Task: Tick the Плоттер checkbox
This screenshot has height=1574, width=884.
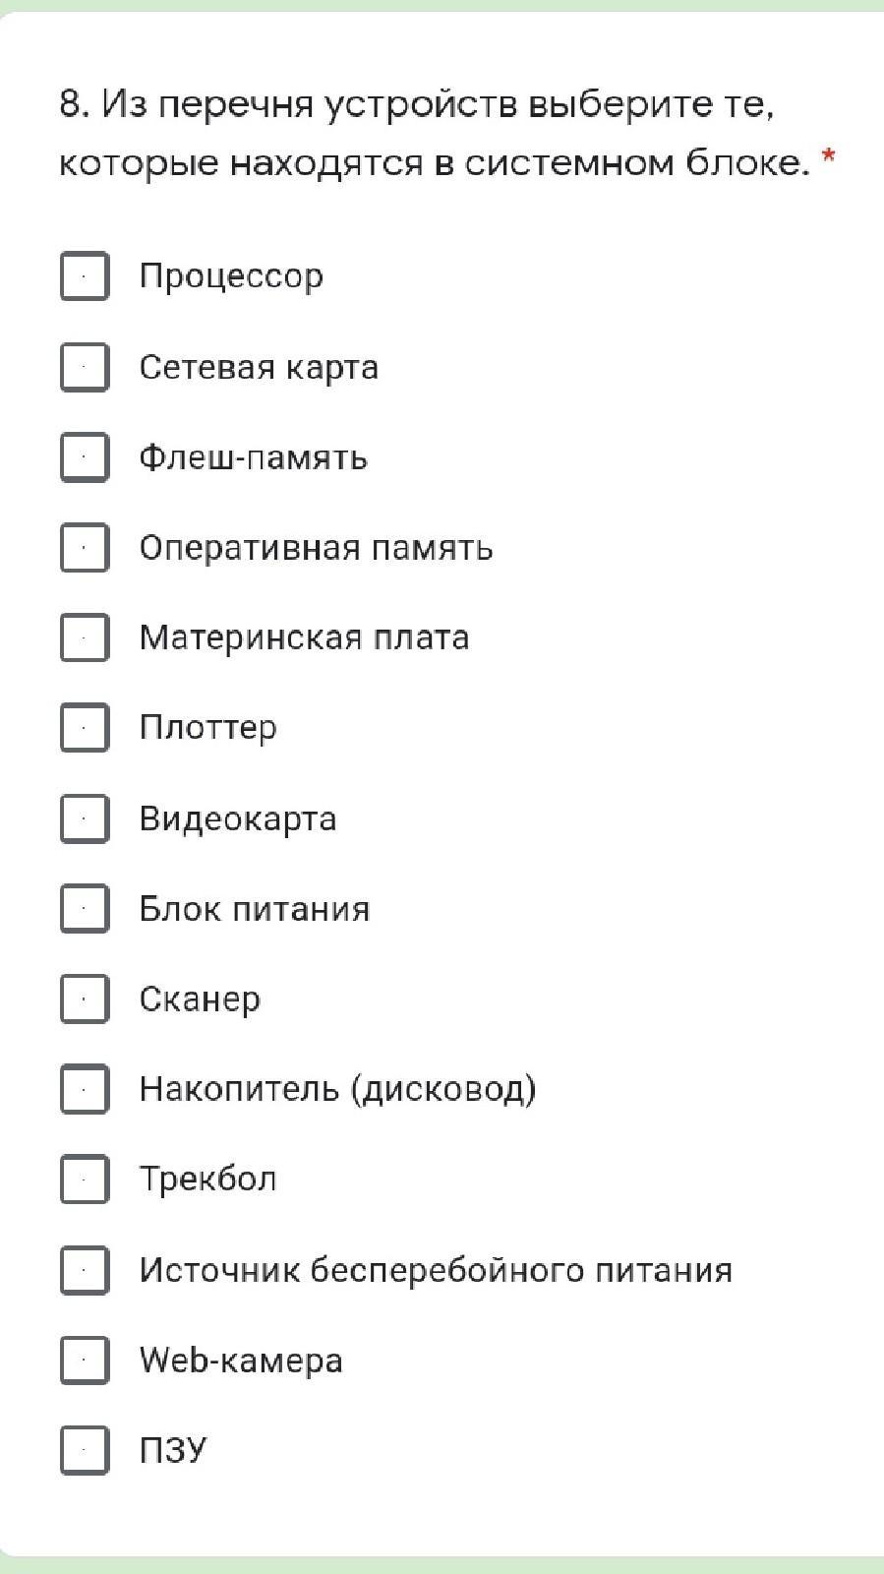Action: [x=85, y=728]
